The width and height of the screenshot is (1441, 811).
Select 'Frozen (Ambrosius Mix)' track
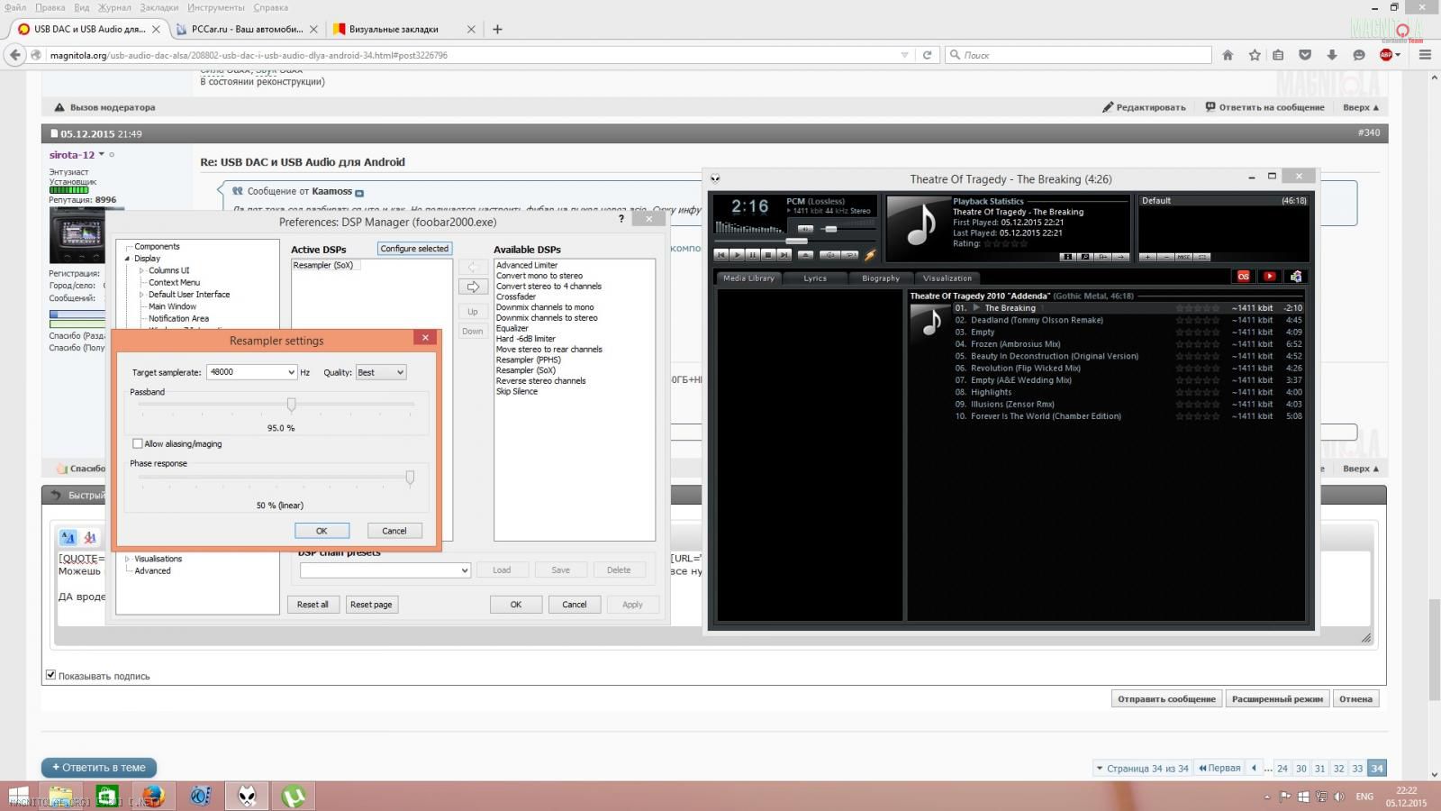tap(1015, 344)
